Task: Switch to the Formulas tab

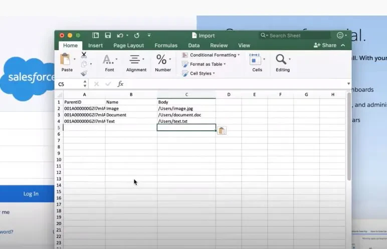Action: 166,46
